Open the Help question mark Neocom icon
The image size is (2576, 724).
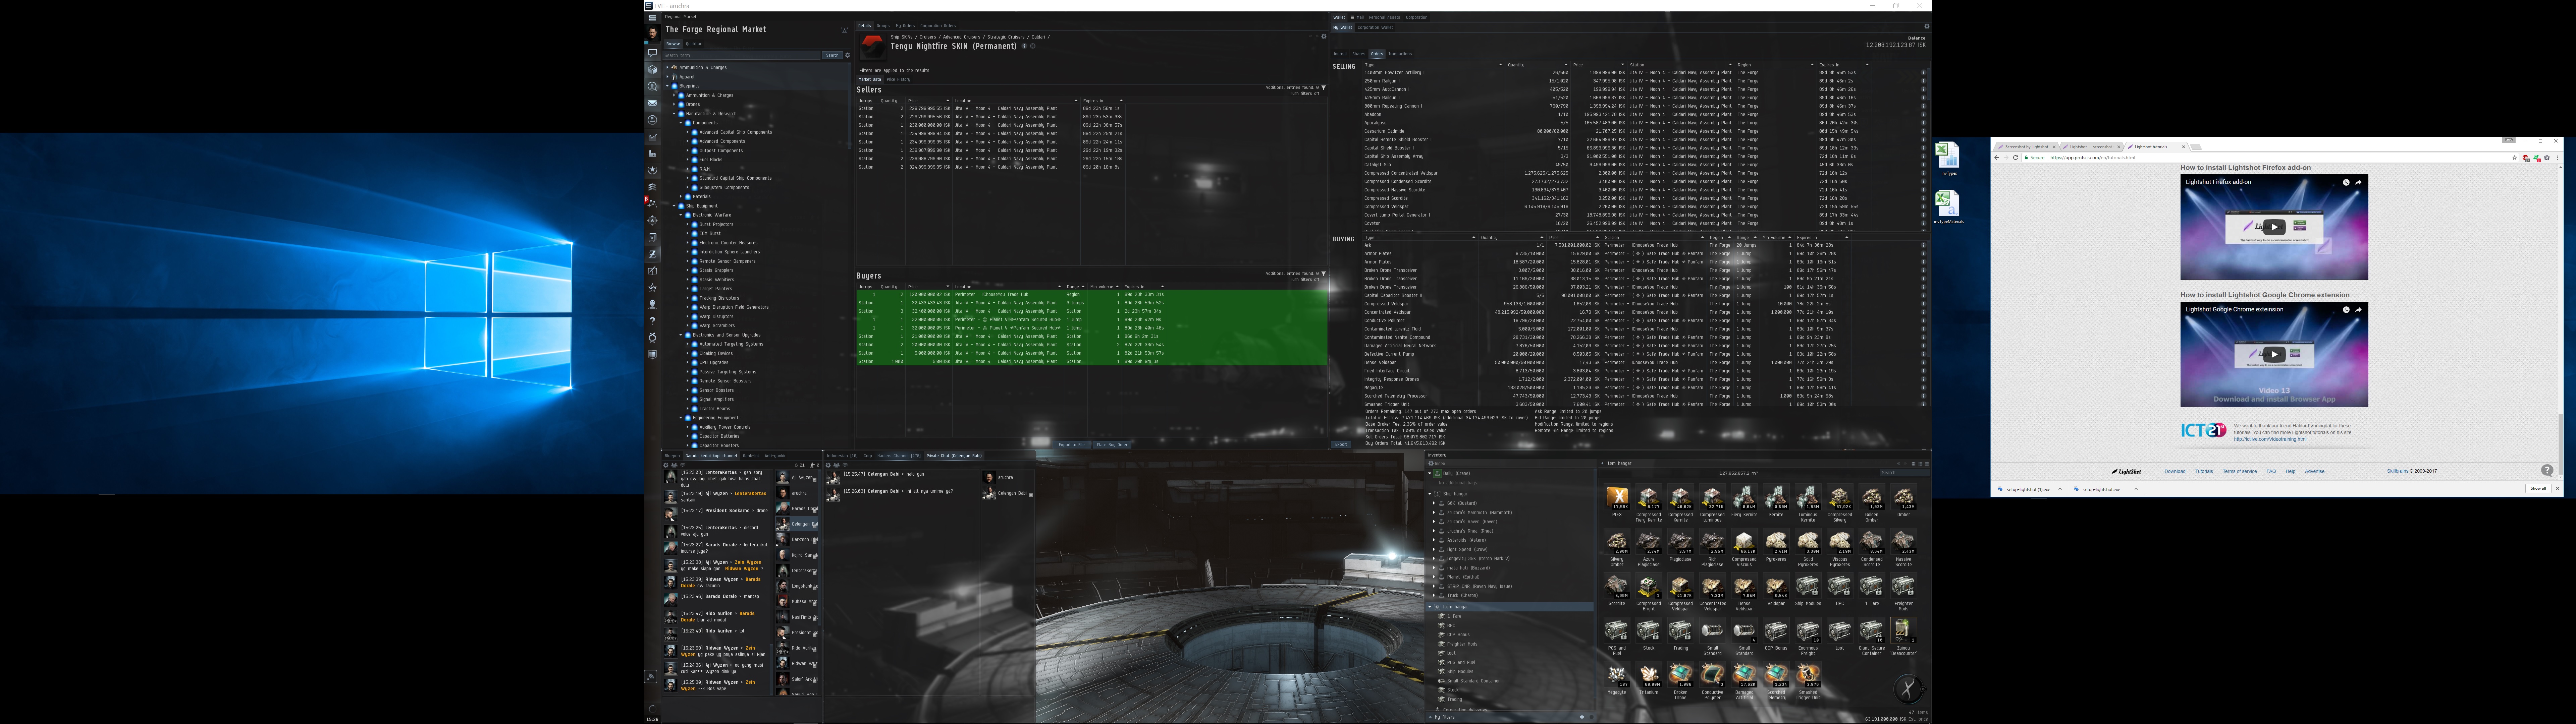click(x=652, y=321)
